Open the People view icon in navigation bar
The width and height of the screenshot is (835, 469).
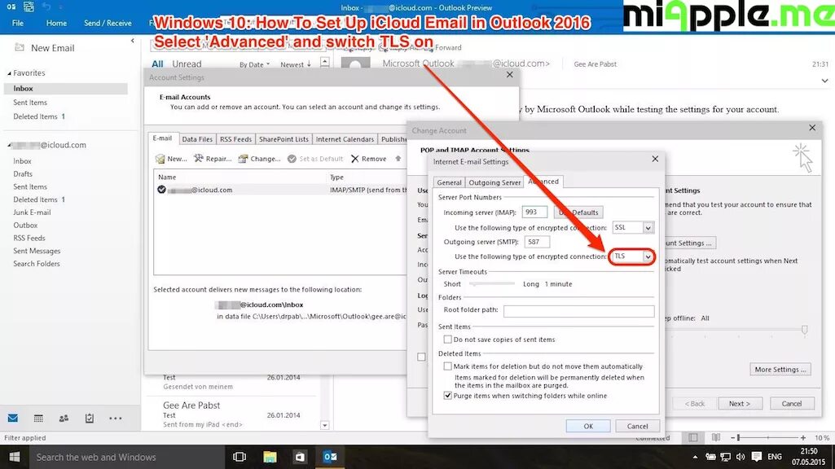point(64,419)
